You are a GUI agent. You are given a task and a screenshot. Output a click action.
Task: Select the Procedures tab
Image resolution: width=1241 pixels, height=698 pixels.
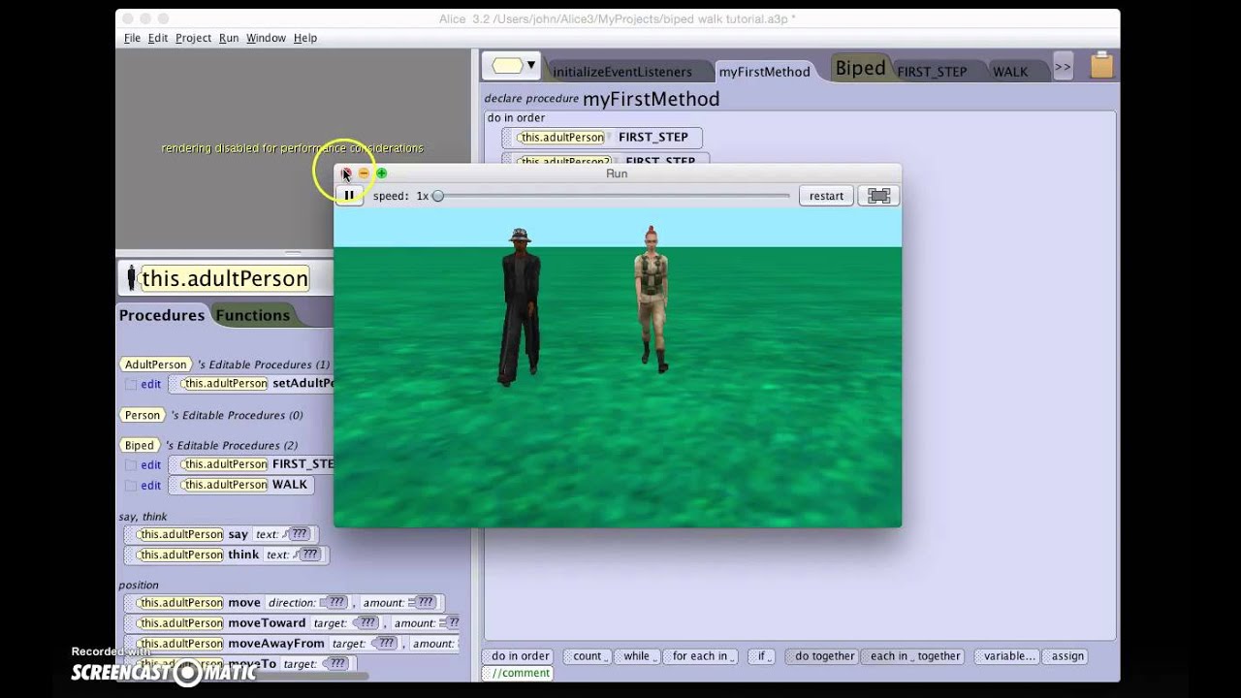coord(162,315)
